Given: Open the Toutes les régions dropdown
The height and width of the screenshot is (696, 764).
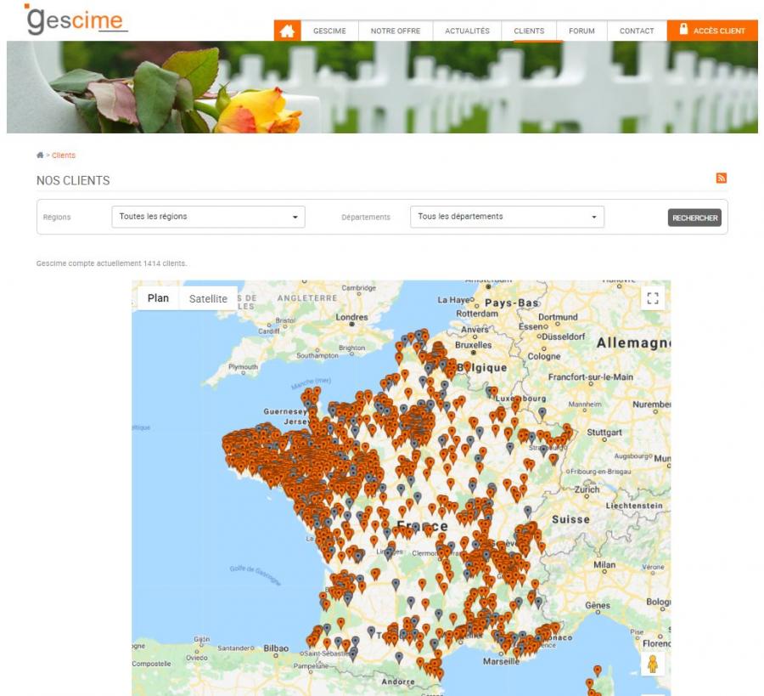Looking at the screenshot, I should pyautogui.click(x=209, y=217).
